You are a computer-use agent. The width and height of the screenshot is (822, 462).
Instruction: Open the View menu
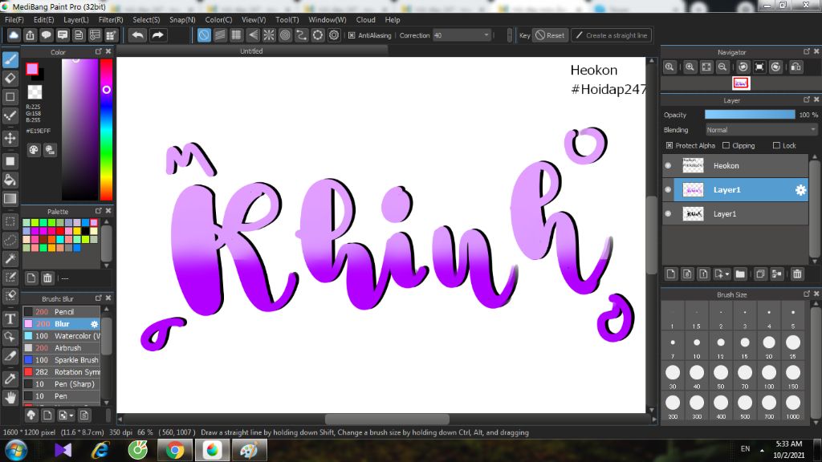click(254, 20)
